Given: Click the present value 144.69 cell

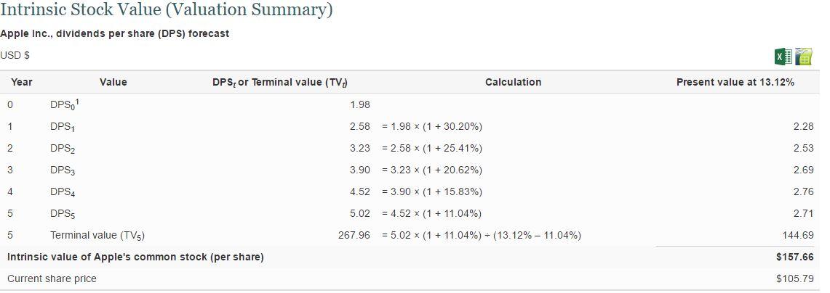Looking at the screenshot, I should [798, 236].
